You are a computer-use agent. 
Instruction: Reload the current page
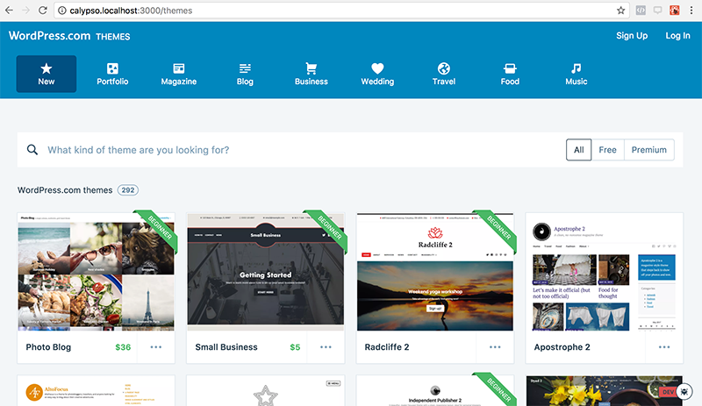pyautogui.click(x=42, y=11)
